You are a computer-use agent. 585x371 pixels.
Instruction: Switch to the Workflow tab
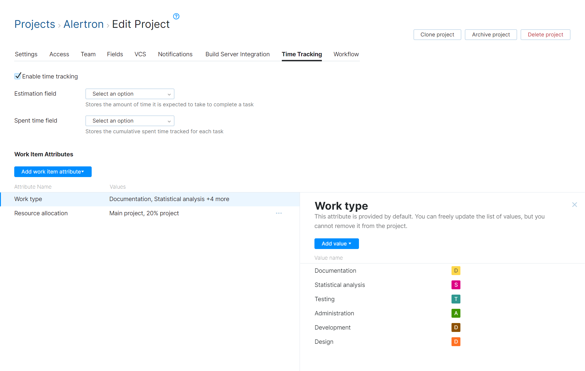(346, 54)
